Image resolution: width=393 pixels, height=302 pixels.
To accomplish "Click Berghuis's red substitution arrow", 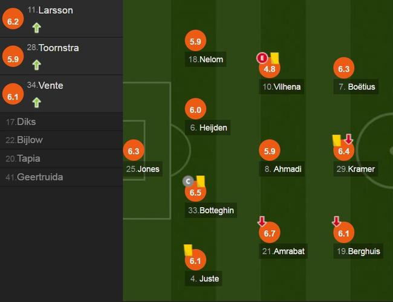I will [336, 222].
